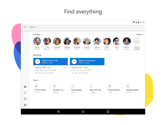Screen dimensions: 166x125
Task: Select the Search icon in sidebar
Action: [25, 93]
